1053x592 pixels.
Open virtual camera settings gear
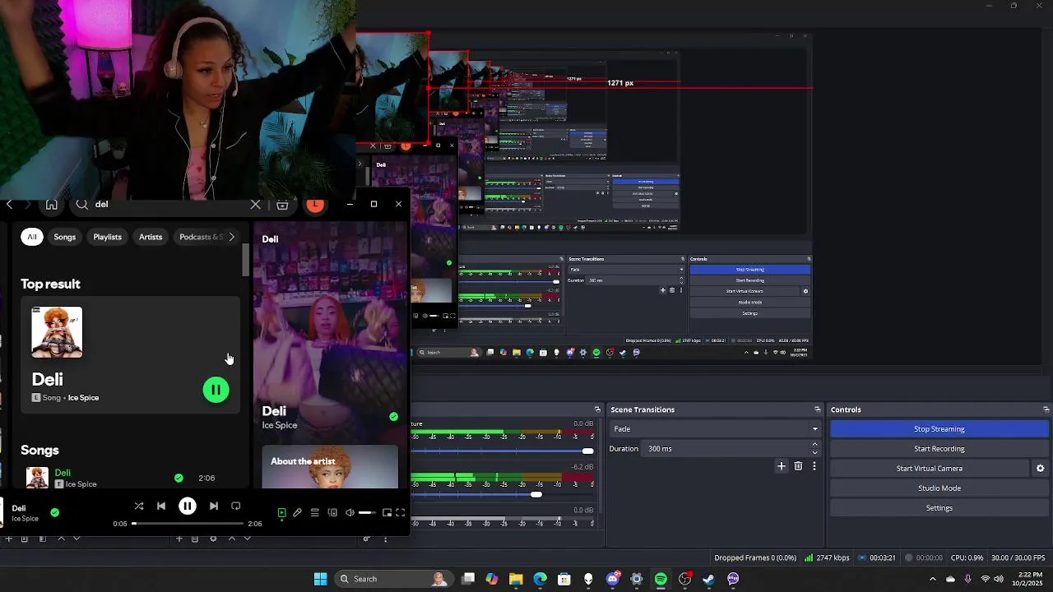[x=1040, y=469]
